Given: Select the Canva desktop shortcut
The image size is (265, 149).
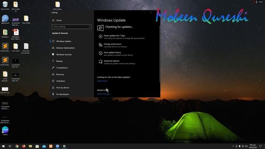Looking at the screenshot, I should pyautogui.click(x=5, y=131).
